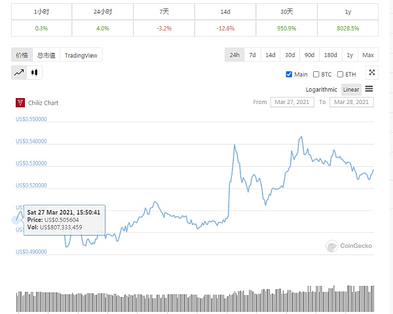Screen dimensions: 393x314
Task: Click the Chiliz logo icon
Action: 20,102
